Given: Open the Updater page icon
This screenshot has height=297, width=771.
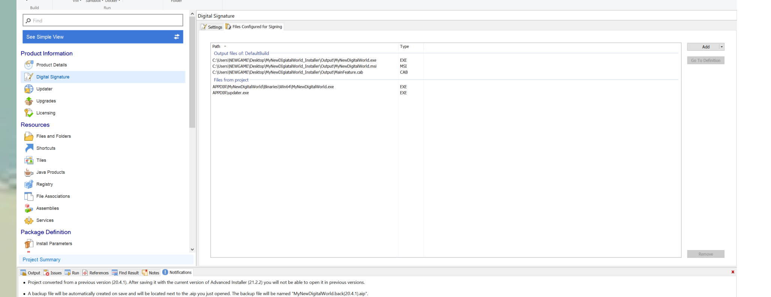Looking at the screenshot, I should coord(29,89).
